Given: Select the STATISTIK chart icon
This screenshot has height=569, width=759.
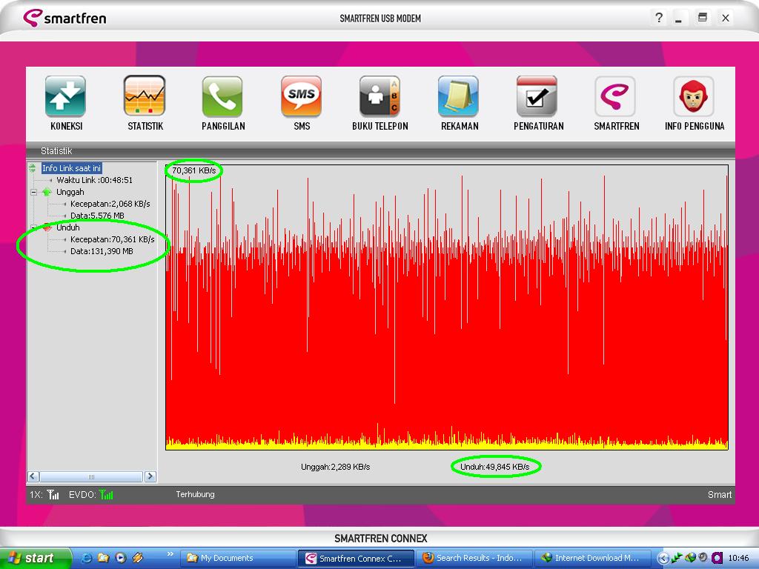Looking at the screenshot, I should click(145, 96).
